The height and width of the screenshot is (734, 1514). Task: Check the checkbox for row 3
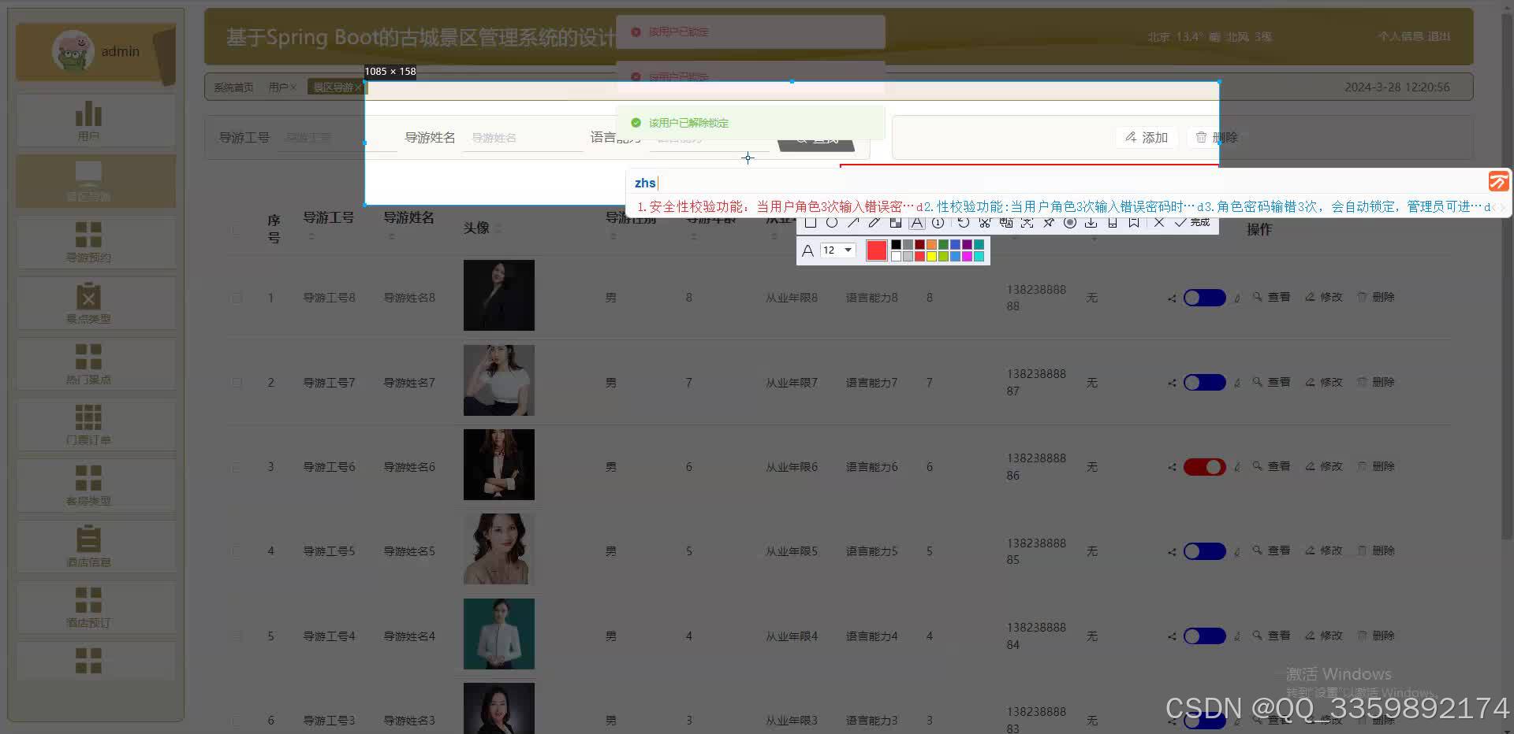237,467
